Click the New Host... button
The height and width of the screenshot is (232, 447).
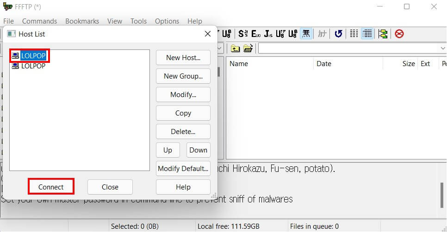pos(183,57)
